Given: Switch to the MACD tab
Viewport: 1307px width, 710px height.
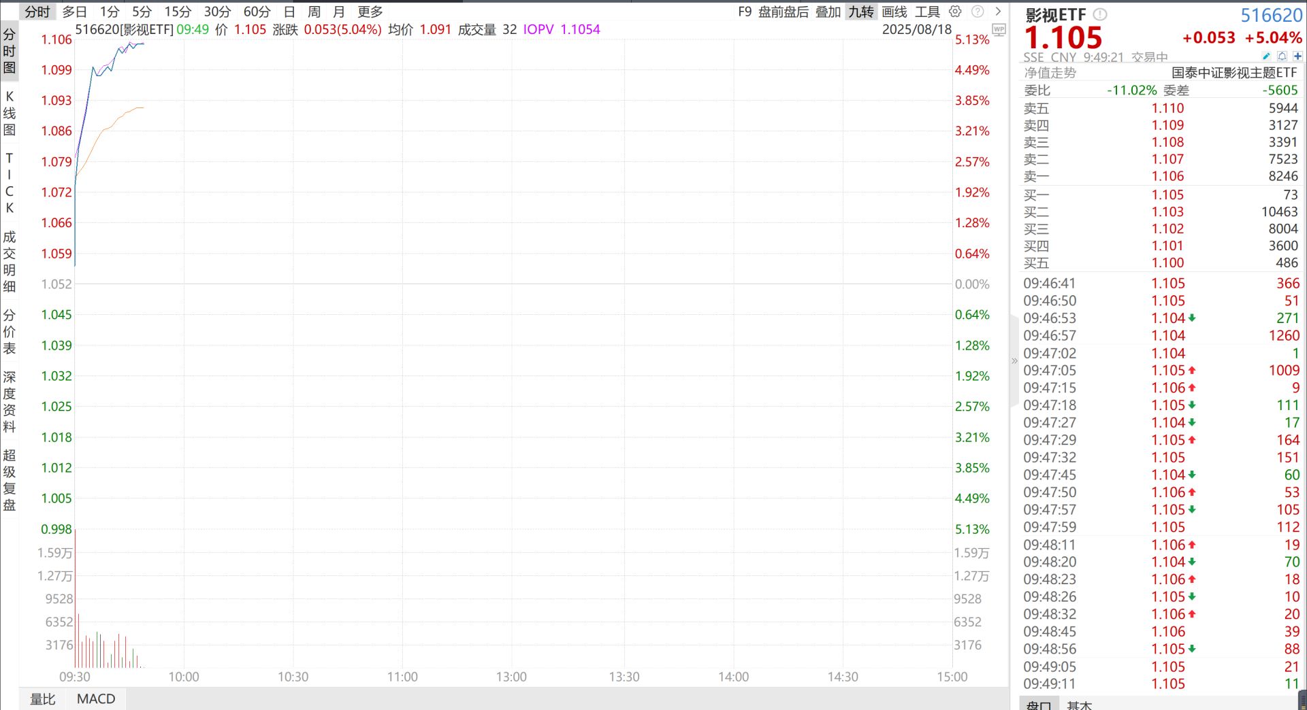Looking at the screenshot, I should (95, 698).
